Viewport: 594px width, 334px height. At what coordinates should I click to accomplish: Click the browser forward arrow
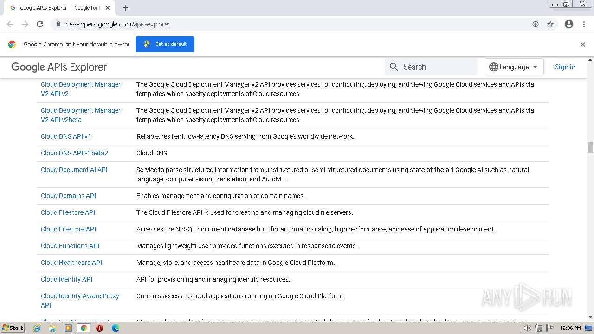pyautogui.click(x=25, y=24)
